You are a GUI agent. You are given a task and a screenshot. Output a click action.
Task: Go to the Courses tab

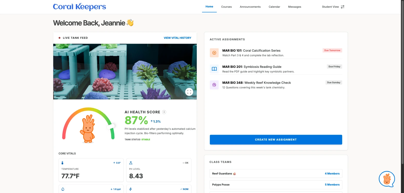coord(226,7)
